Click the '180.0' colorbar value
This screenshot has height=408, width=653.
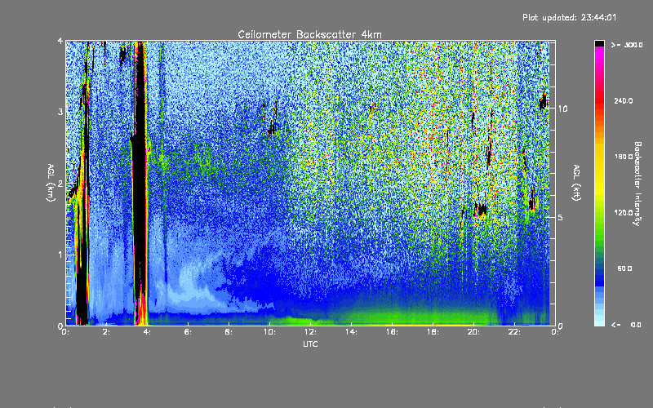tap(624, 157)
